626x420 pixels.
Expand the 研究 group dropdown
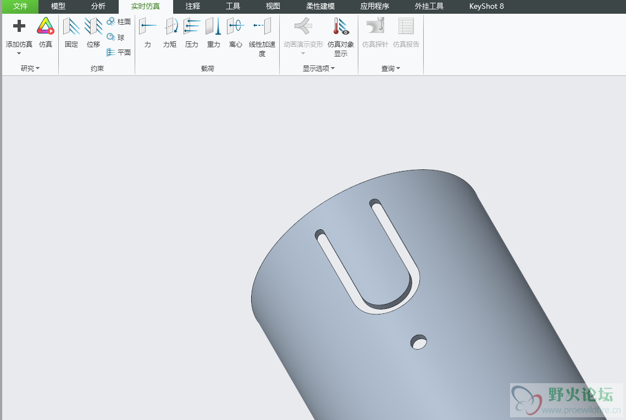[x=30, y=69]
